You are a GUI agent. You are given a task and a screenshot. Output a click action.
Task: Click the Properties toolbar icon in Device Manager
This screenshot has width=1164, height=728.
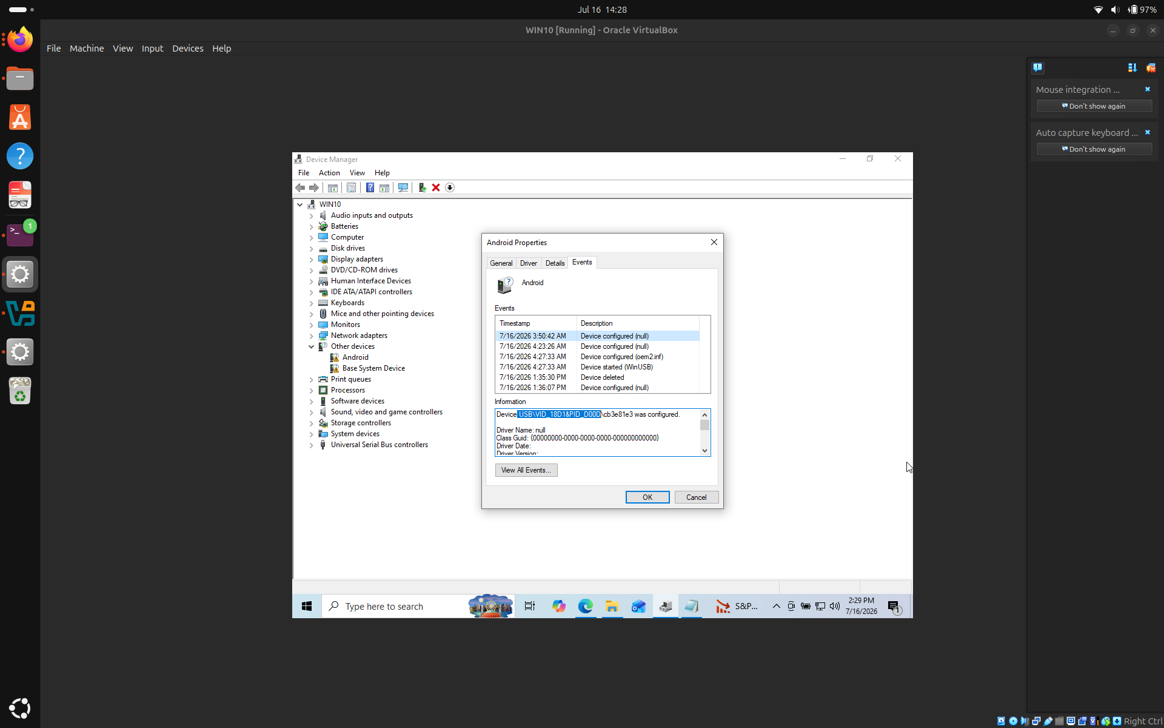tap(352, 188)
